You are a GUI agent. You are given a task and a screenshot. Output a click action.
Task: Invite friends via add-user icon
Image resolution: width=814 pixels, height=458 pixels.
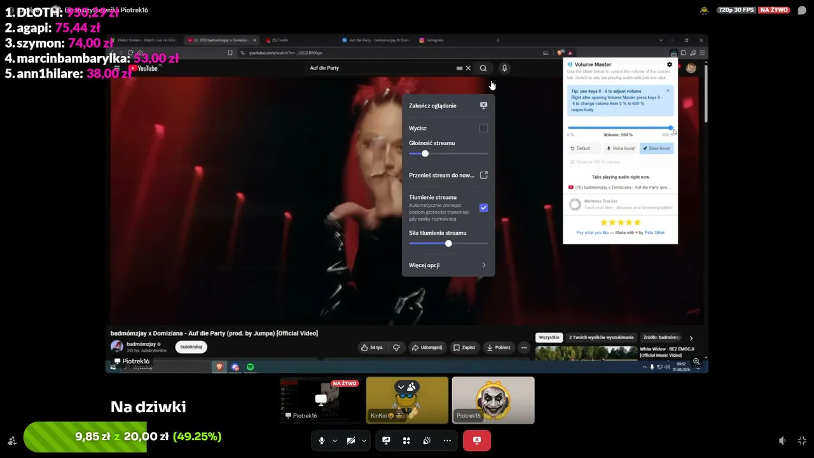point(12,440)
